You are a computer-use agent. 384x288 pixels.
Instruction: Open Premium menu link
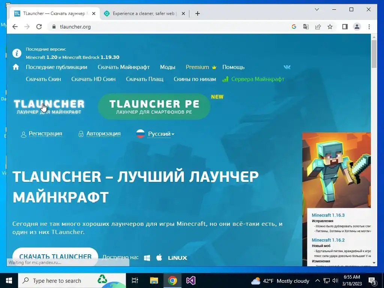point(201,67)
